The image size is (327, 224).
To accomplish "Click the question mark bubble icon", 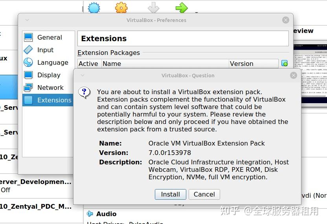I will pos(84,93).
